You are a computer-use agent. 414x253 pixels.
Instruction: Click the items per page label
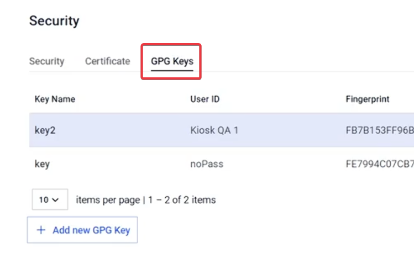(x=108, y=200)
